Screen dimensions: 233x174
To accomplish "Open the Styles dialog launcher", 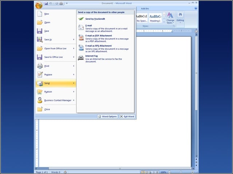I will coord(174,26).
